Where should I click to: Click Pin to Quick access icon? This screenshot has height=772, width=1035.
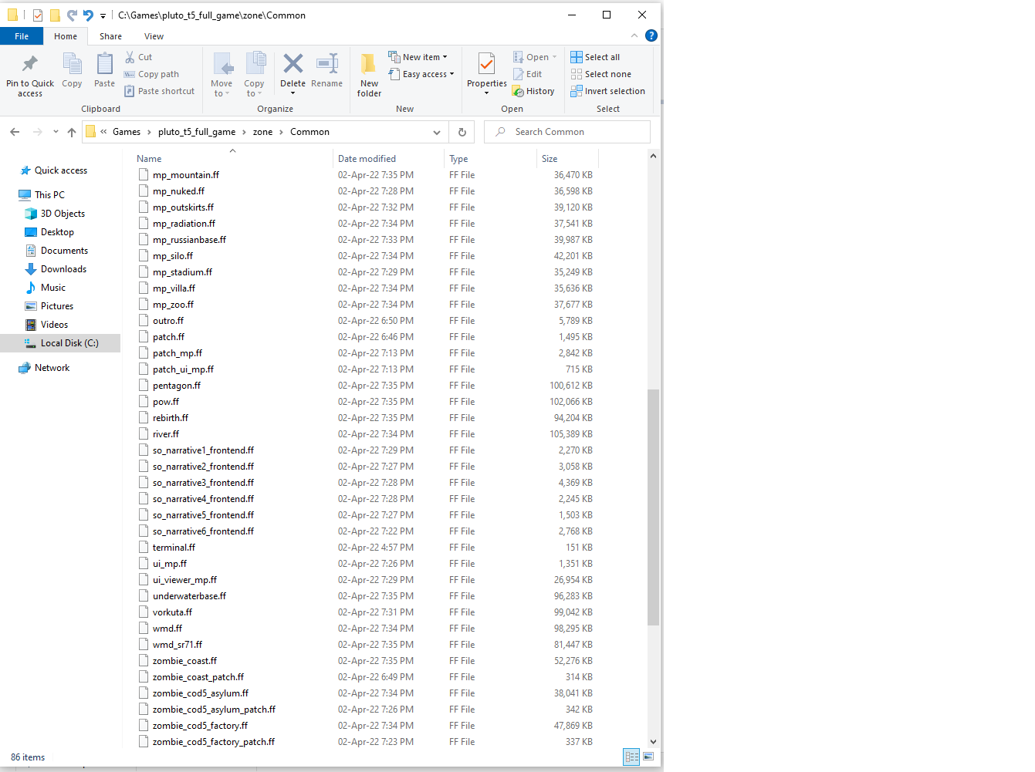[30, 63]
